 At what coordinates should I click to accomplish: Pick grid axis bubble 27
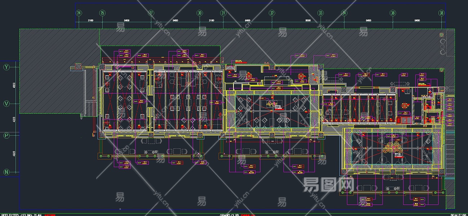point(151,13)
